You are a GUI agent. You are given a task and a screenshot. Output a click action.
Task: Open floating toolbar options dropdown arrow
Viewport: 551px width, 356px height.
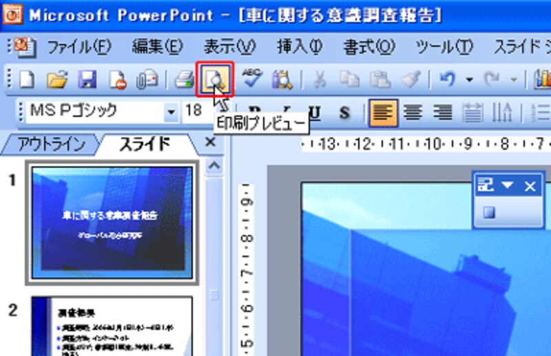507,185
